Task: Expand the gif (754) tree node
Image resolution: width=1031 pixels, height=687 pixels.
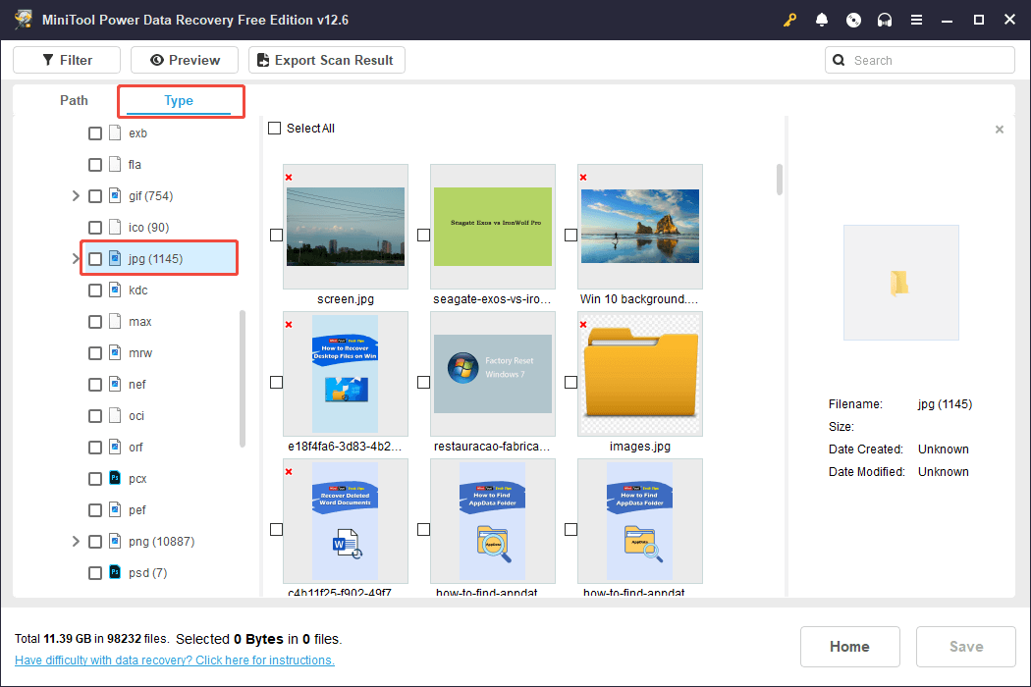Action: [76, 195]
